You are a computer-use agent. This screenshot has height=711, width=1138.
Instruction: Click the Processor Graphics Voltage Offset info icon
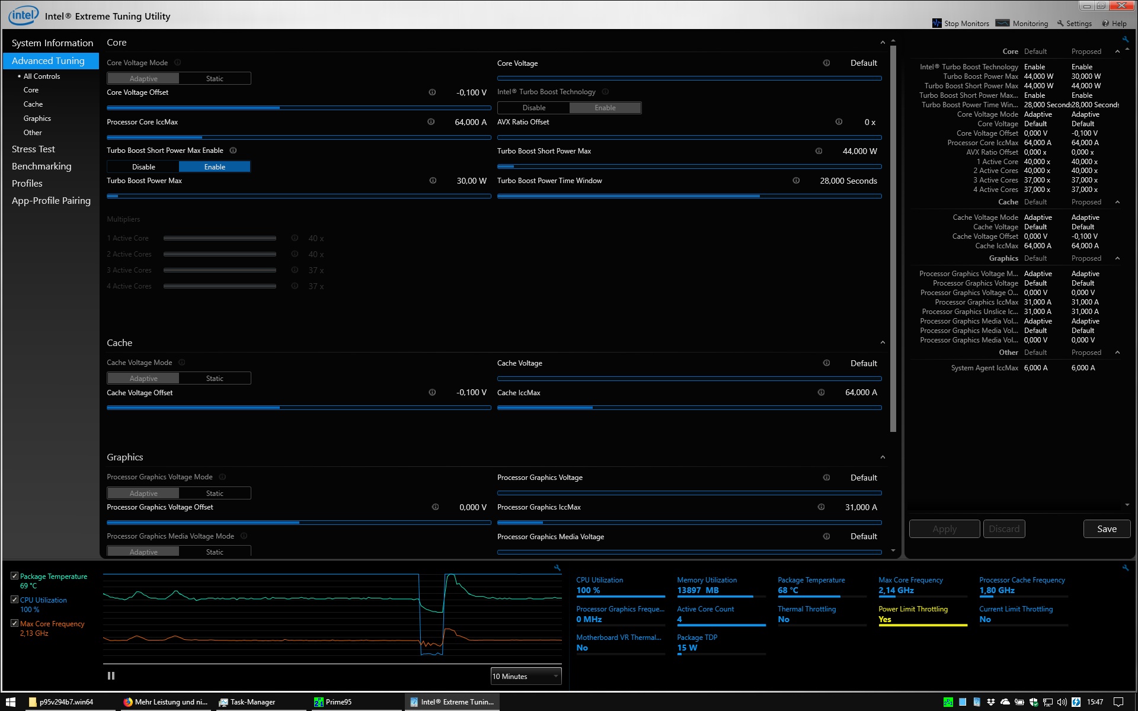tap(435, 507)
